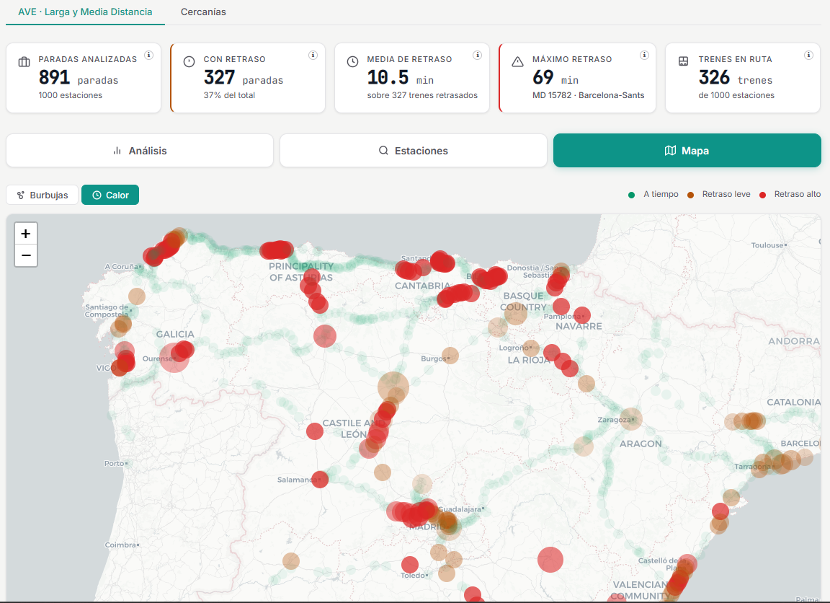Click info icon on Paradas Analizadas card

coord(148,56)
